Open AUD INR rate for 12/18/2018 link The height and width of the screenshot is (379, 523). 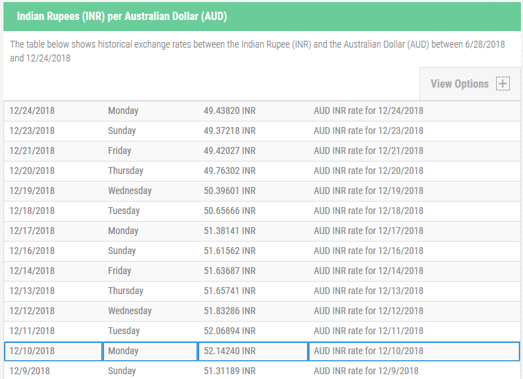[x=368, y=211]
